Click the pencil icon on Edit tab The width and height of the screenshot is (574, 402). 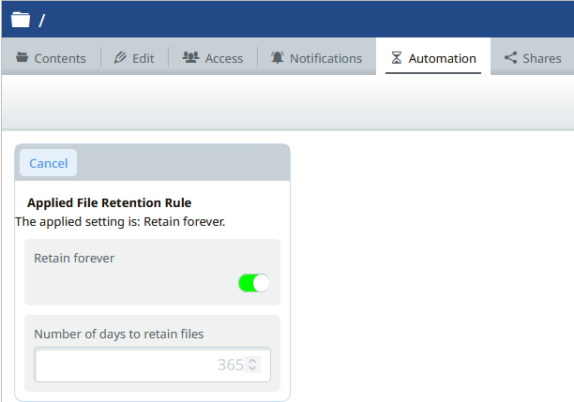[119, 58]
